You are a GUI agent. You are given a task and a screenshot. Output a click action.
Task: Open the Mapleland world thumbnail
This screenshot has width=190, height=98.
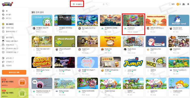pyautogui.click(x=133, y=20)
